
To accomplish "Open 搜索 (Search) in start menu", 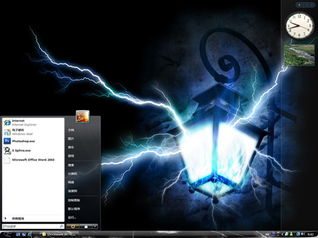I will 71,165.
